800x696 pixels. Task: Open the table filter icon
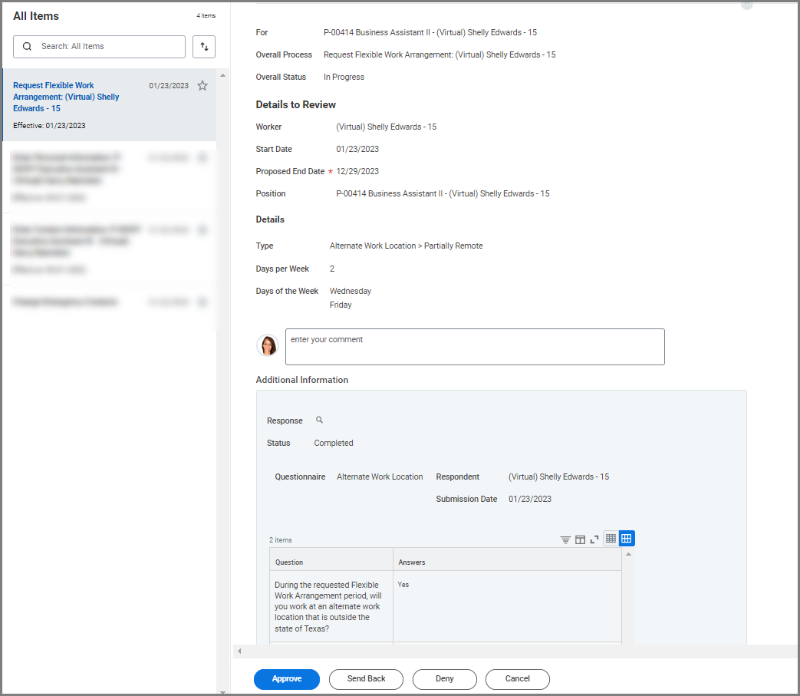[x=565, y=539]
